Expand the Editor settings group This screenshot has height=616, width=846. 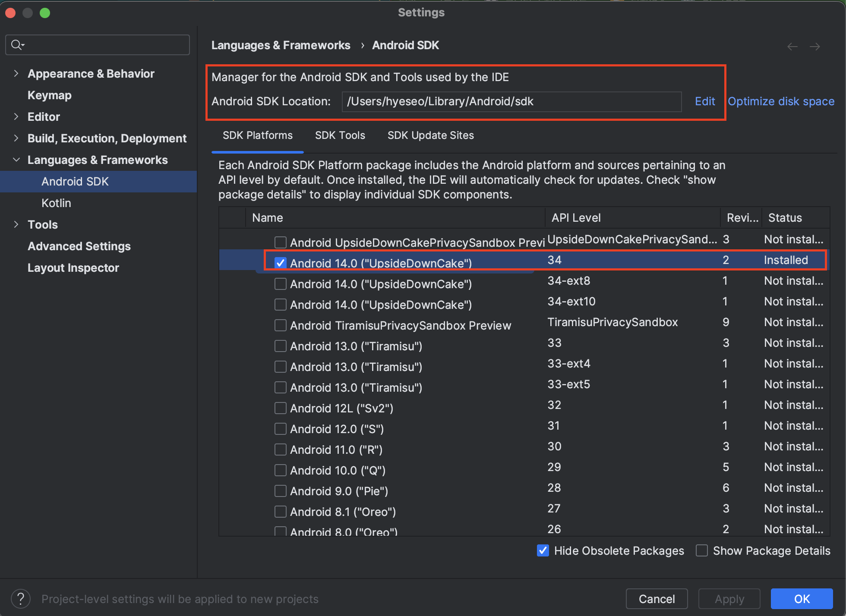pyautogui.click(x=16, y=116)
